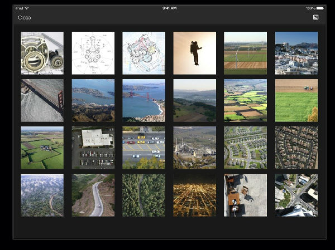Viewport: 335px width, 250px height.
Task: Tap the image view icon in top-right corner
Action: pos(315,18)
